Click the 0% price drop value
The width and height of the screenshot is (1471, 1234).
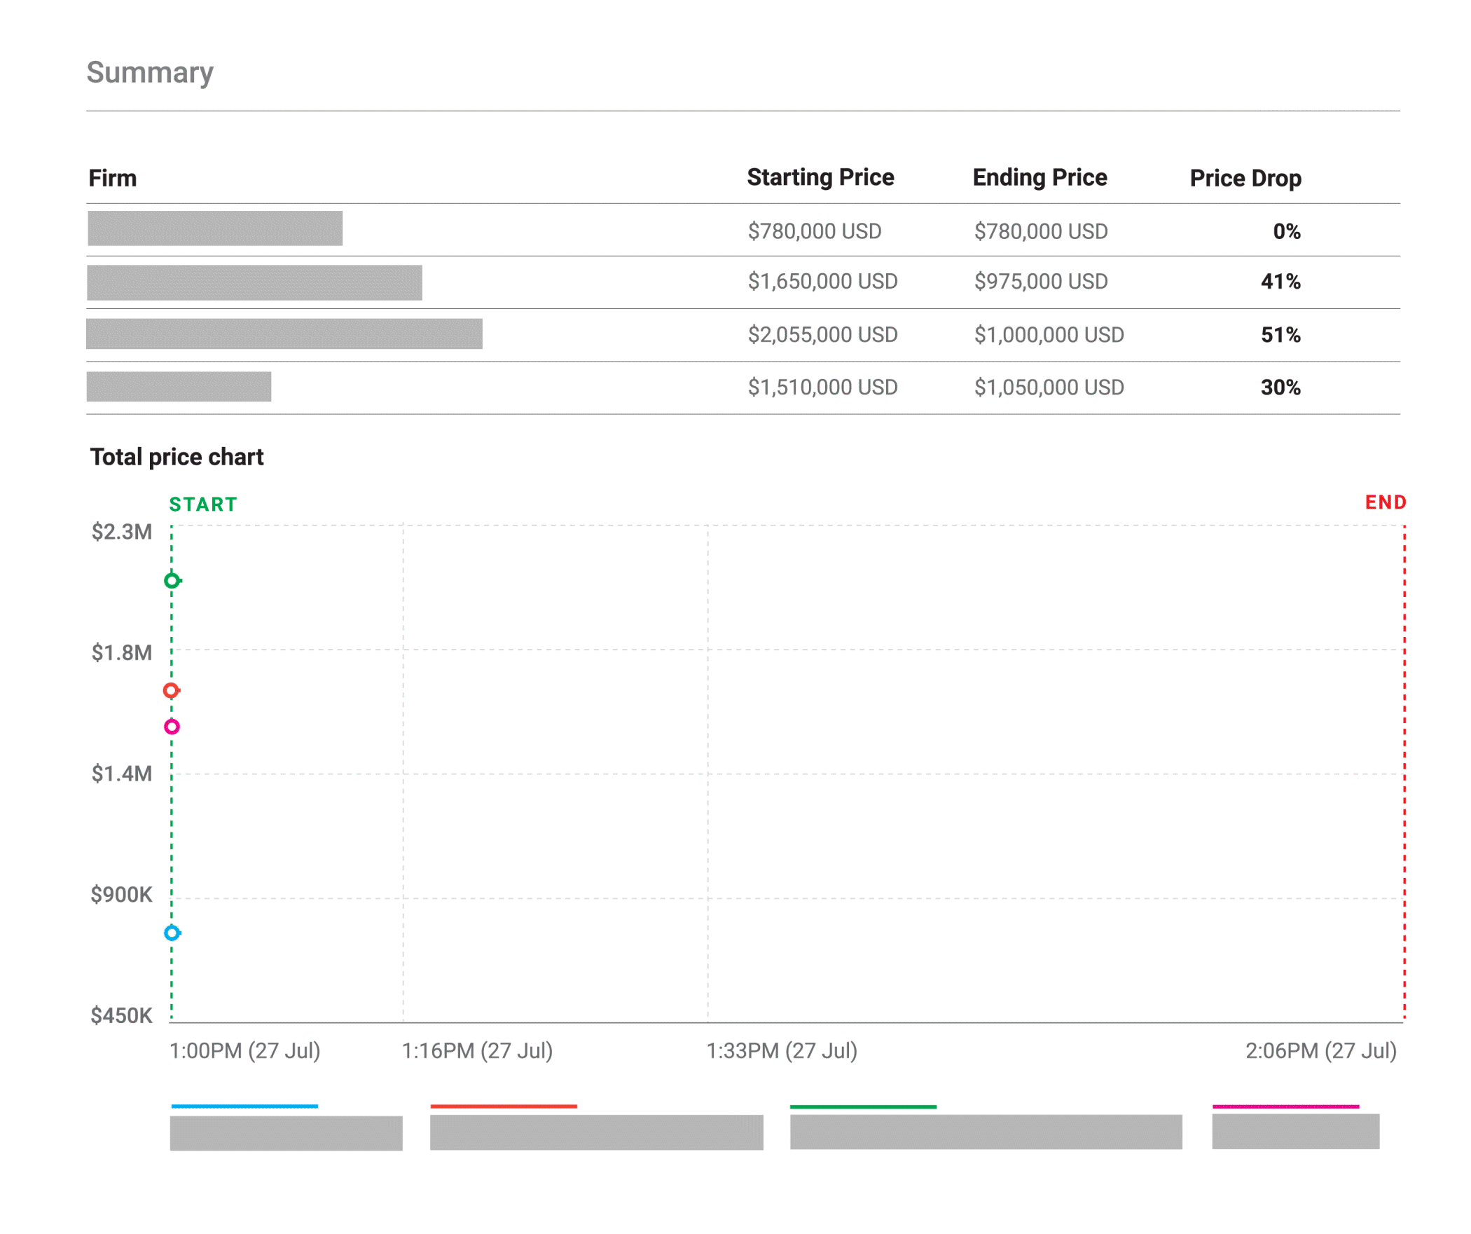[x=1287, y=231]
